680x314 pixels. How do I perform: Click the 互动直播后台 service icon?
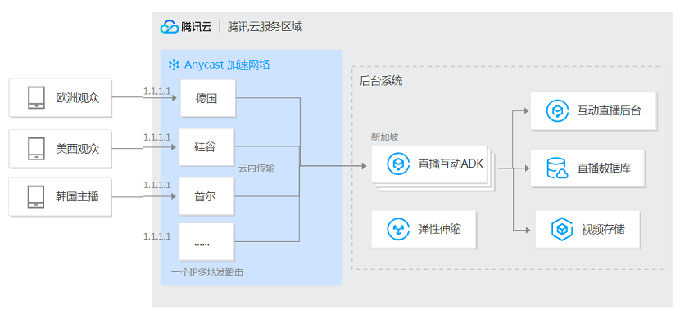(557, 111)
